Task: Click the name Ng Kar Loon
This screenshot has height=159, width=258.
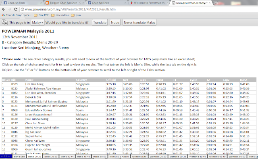Action: 33,132
